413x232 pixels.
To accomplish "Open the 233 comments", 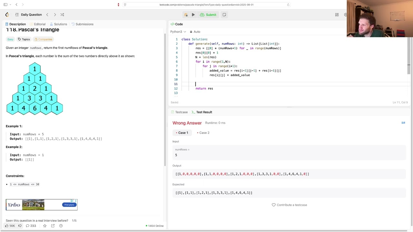I will [x=31, y=226].
